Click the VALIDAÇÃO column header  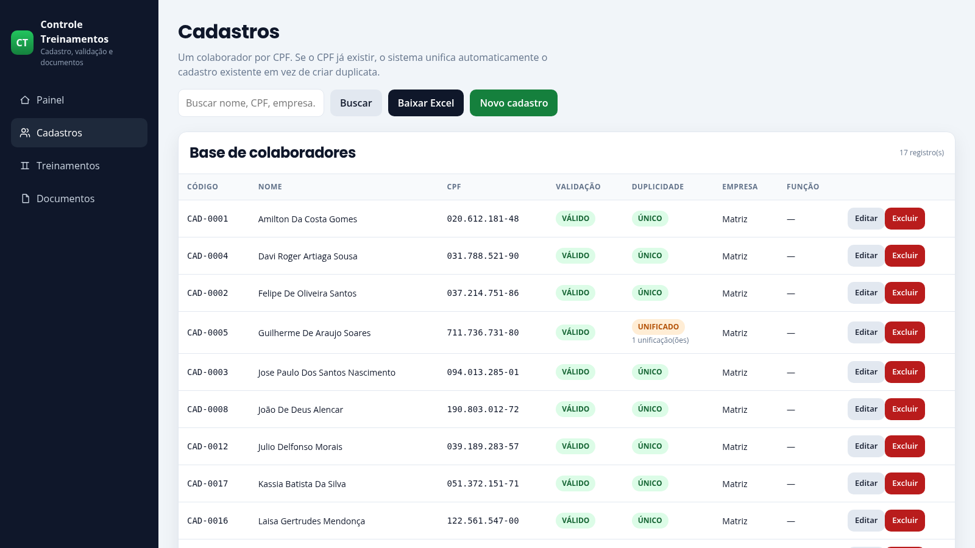(x=578, y=187)
